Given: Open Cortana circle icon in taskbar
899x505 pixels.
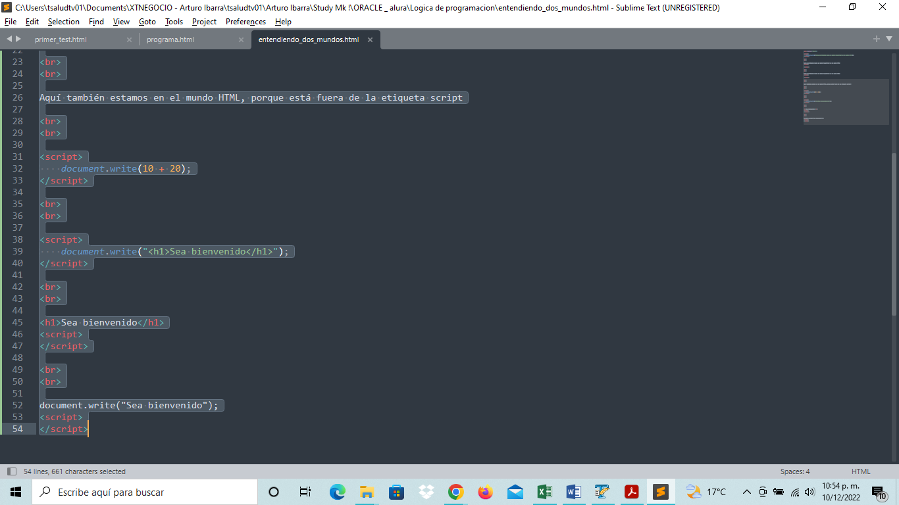Looking at the screenshot, I should (x=274, y=492).
